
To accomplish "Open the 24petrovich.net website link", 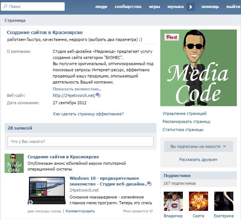I will [74, 95].
